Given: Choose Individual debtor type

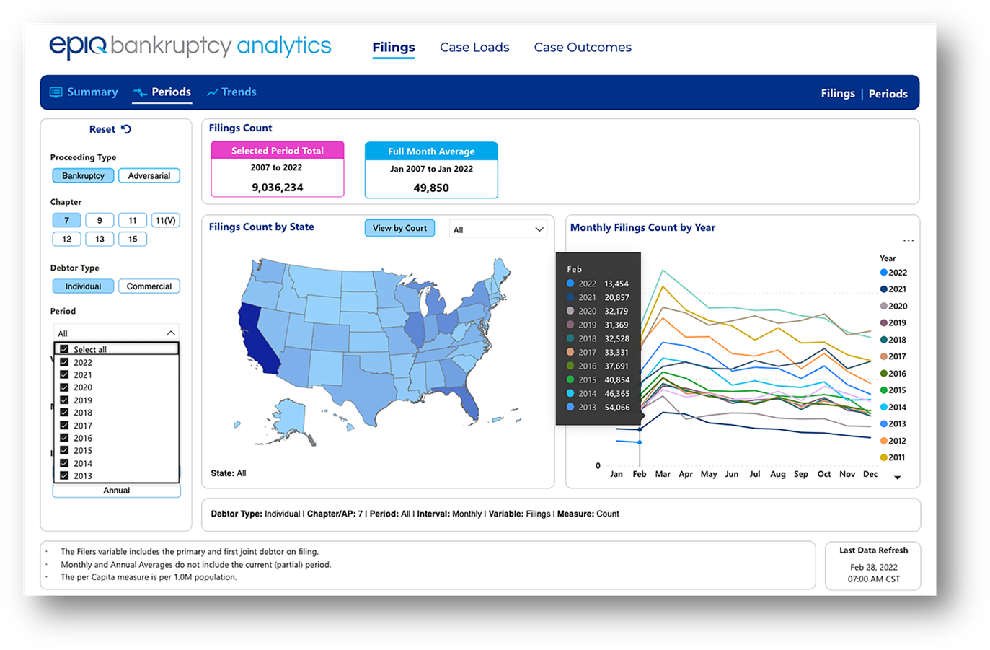Looking at the screenshot, I should click(x=83, y=286).
